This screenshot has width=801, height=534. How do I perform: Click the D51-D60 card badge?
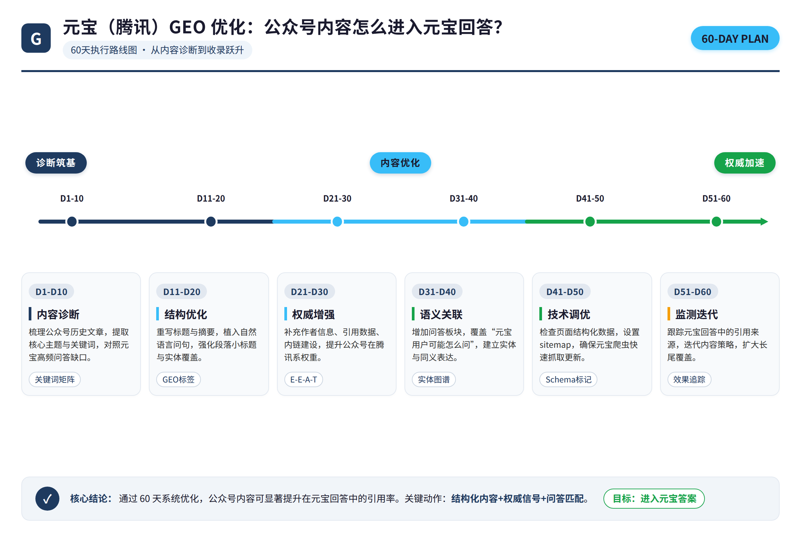[692, 292]
